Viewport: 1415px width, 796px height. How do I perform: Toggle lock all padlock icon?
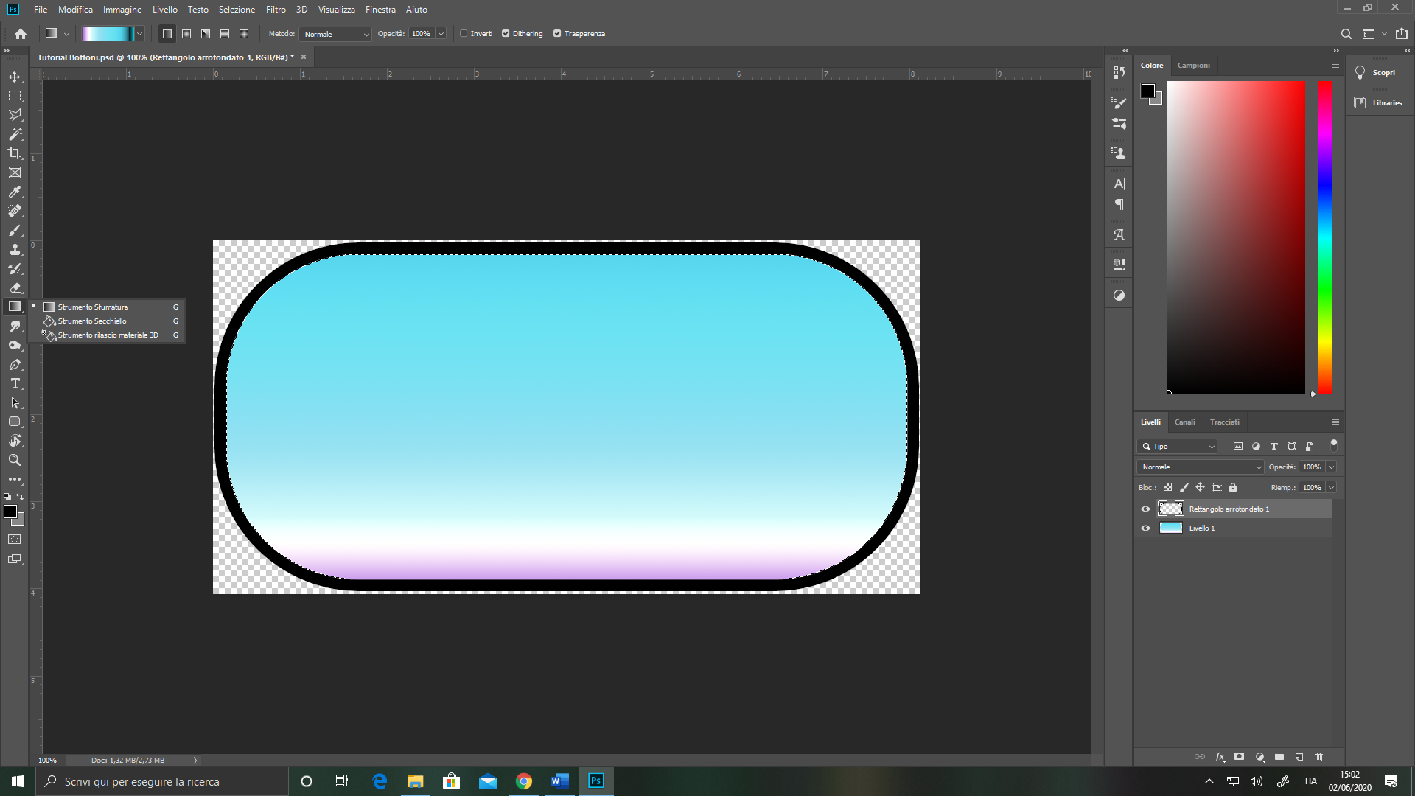(1233, 487)
